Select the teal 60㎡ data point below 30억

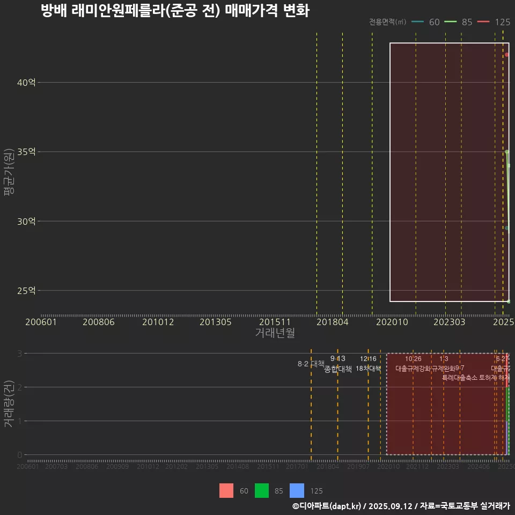click(507, 228)
